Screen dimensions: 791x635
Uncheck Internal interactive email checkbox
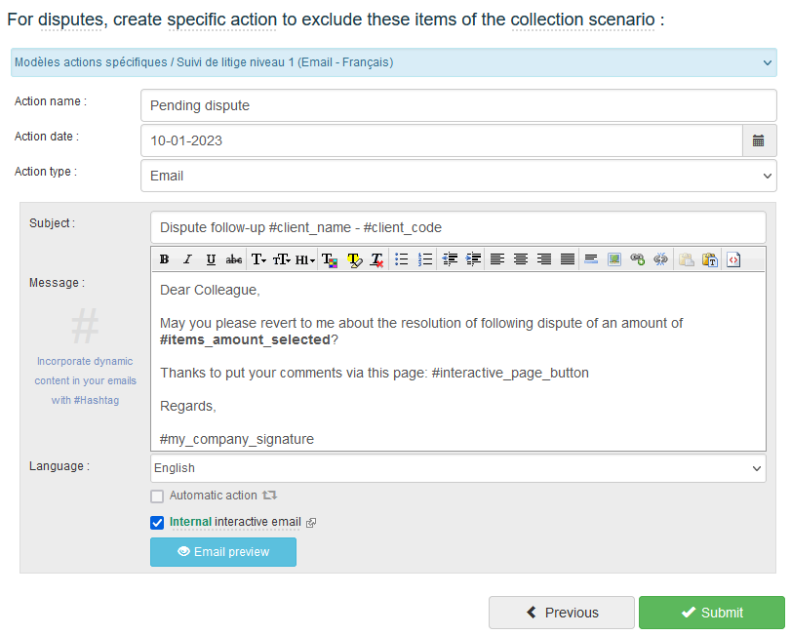click(157, 523)
